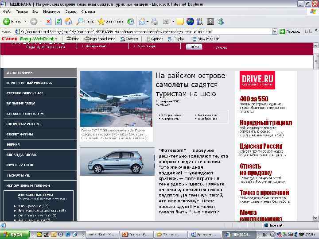Click the airplane over beach thumbnail

116,99
